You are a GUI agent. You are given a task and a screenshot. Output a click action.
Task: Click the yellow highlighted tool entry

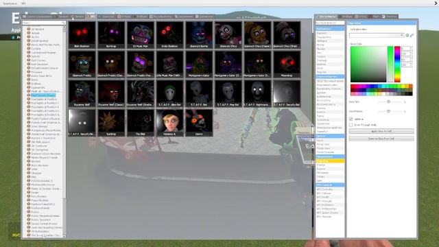tap(330, 161)
